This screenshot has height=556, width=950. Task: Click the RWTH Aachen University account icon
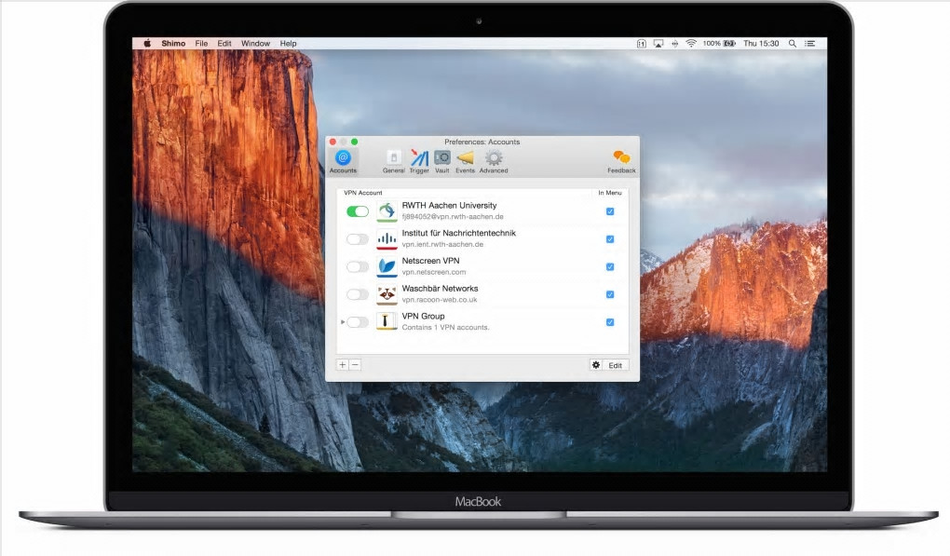pos(387,210)
